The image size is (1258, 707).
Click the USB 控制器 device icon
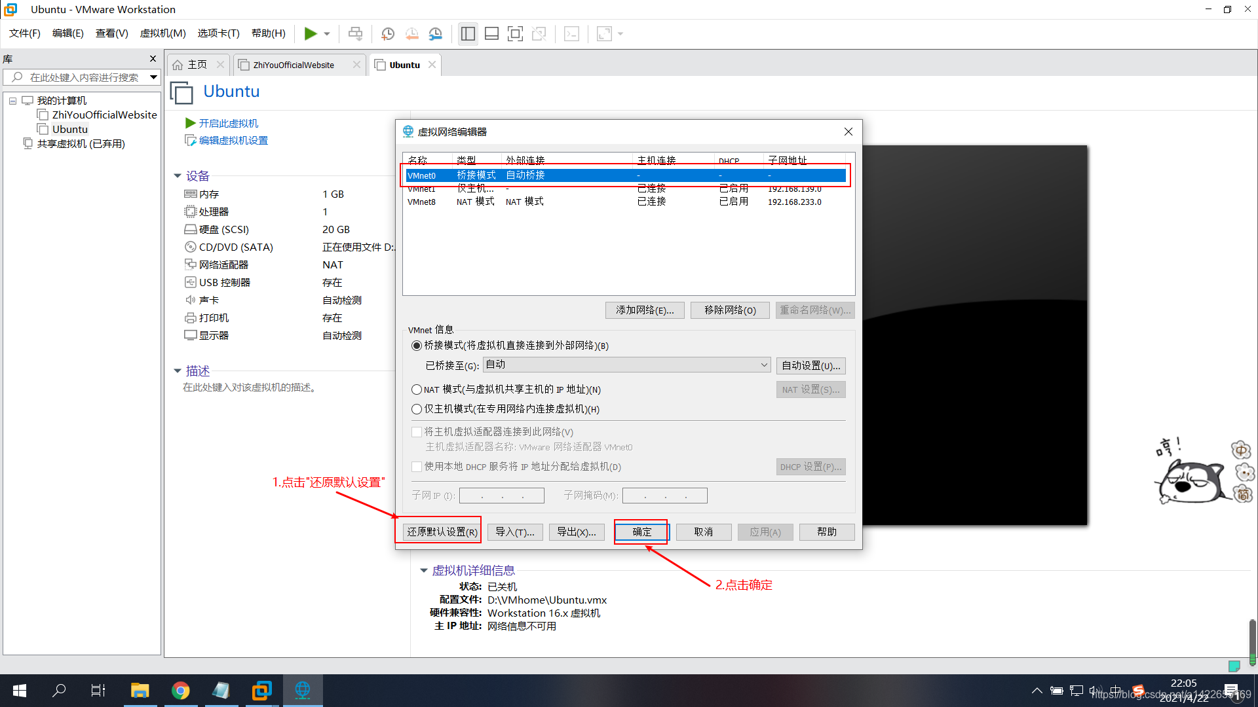pos(191,282)
